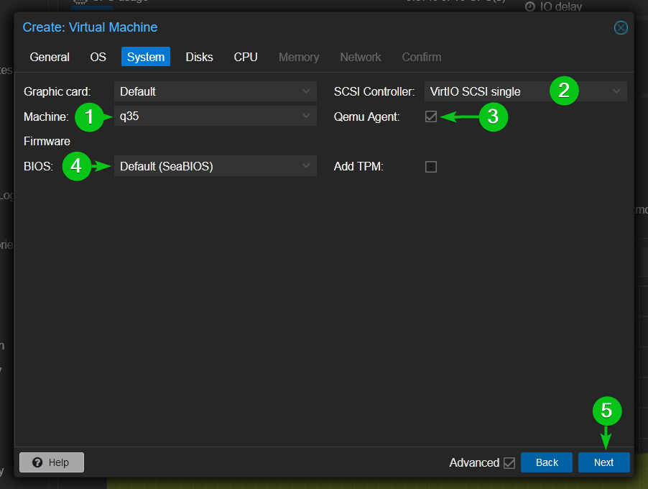Switch to the OS tab
648x489 pixels.
[98, 57]
